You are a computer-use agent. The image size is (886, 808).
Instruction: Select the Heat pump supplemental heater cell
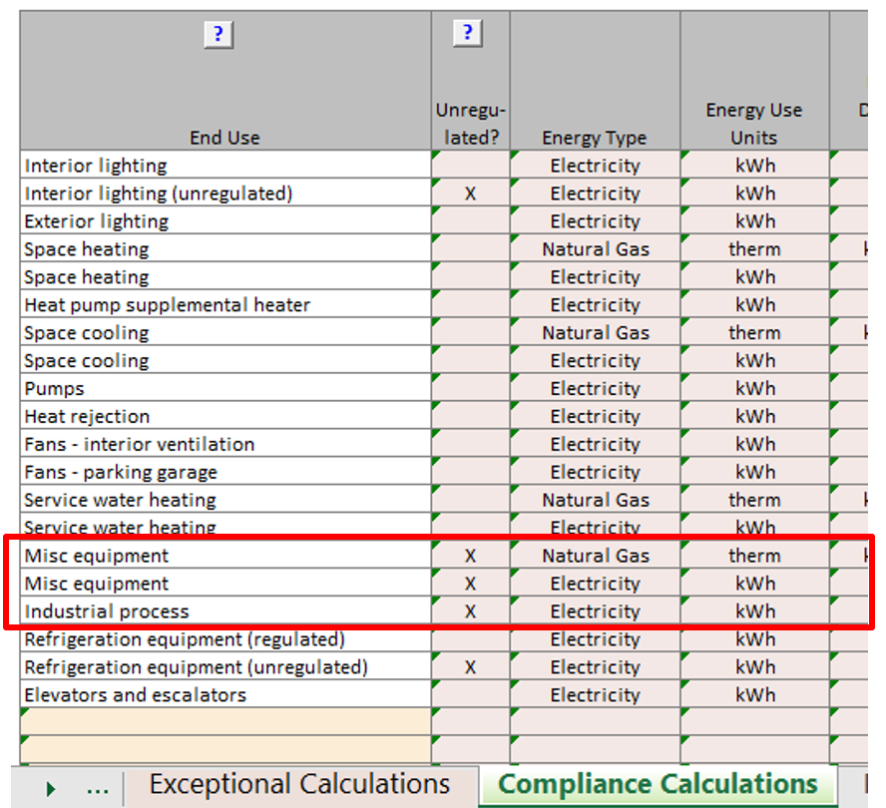click(x=225, y=305)
